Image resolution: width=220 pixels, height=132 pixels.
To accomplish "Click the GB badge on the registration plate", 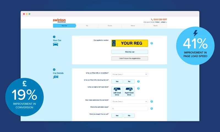I will coord(114,43).
